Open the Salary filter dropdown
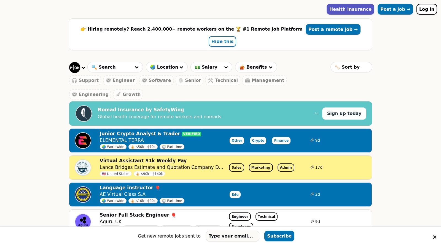The height and width of the screenshot is (248, 441). coord(211,67)
